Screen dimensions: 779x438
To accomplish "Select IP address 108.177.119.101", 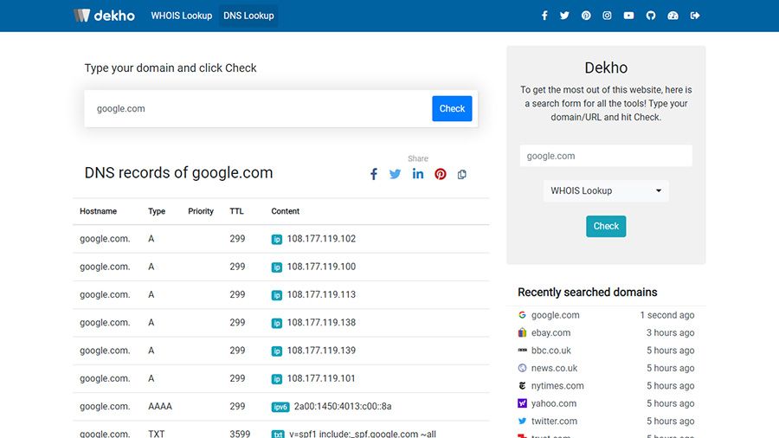I will click(321, 378).
